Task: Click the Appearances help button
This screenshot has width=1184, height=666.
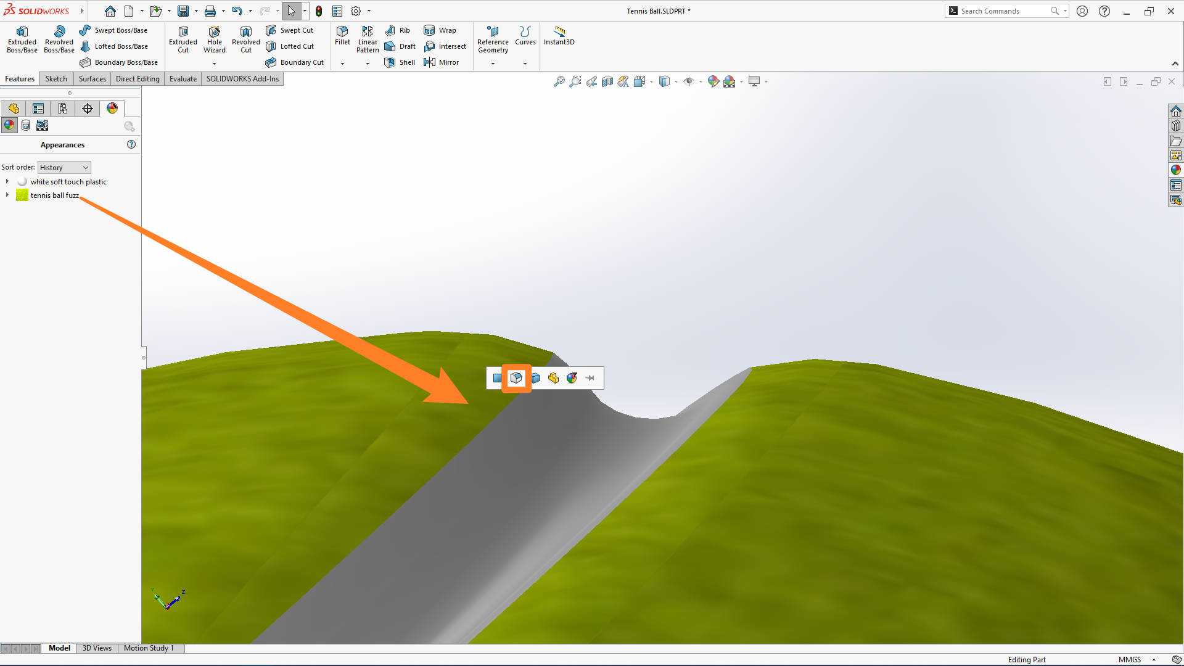Action: coord(131,144)
